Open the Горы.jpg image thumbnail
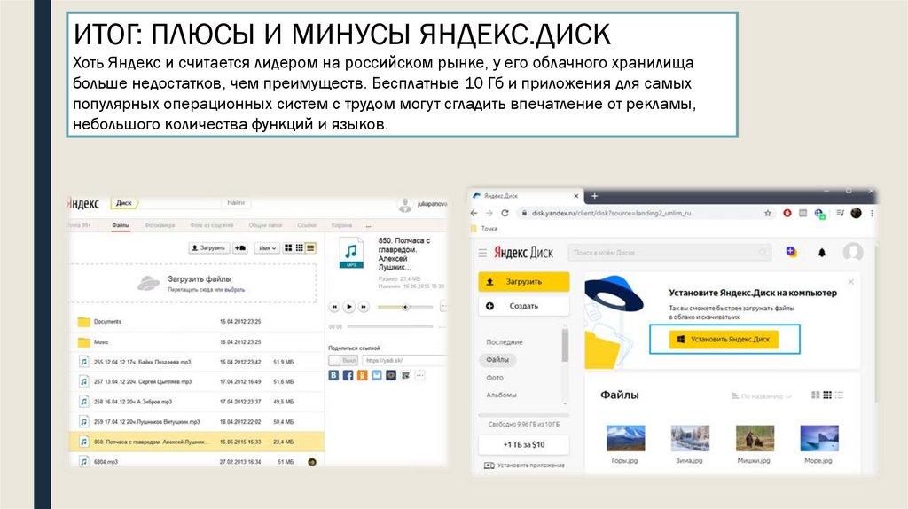This screenshot has height=509, width=908. tap(625, 439)
